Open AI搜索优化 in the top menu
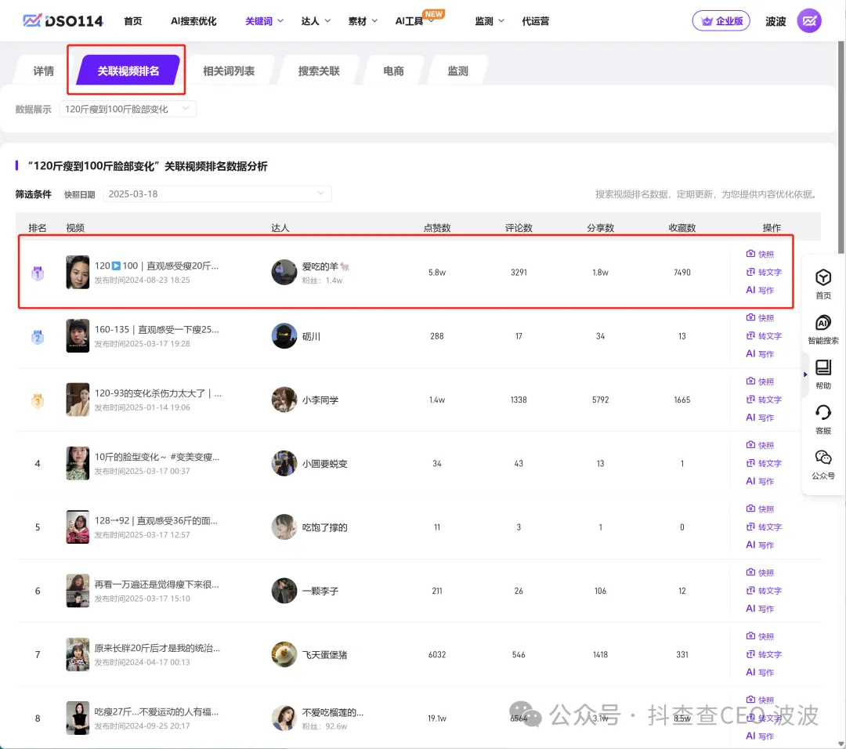This screenshot has width=846, height=749. [193, 21]
